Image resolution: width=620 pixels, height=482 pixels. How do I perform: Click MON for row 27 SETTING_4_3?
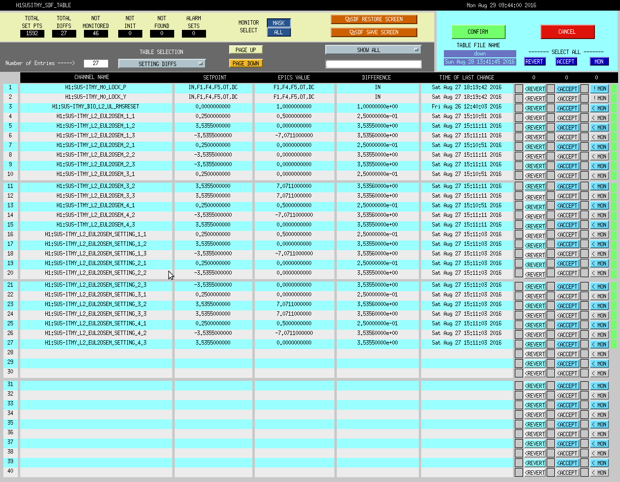[599, 344]
